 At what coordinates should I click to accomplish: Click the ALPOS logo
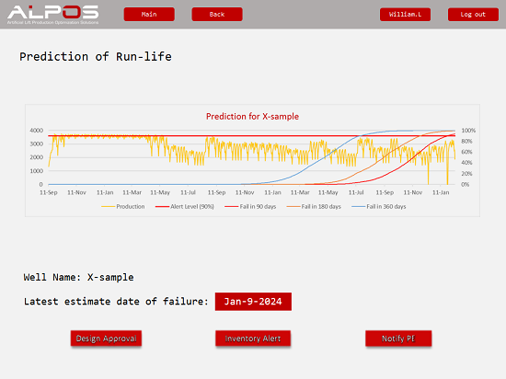pyautogui.click(x=53, y=15)
